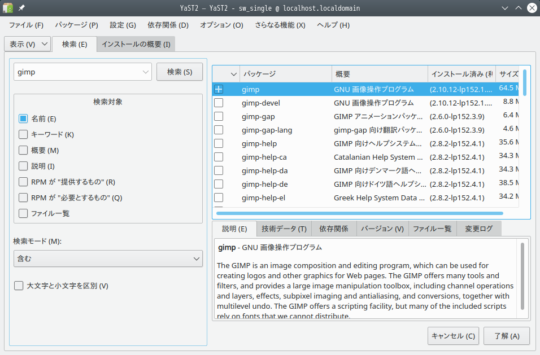Image resolution: width=540 pixels, height=355 pixels.
Task: Mark gimp-help package checkbox
Action: (219, 143)
